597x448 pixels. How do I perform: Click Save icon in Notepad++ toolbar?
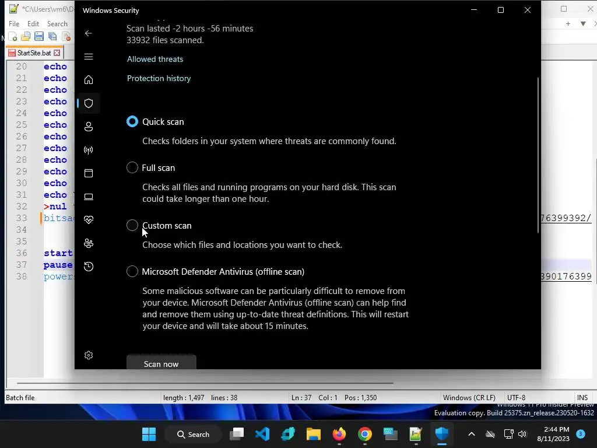[x=39, y=37]
